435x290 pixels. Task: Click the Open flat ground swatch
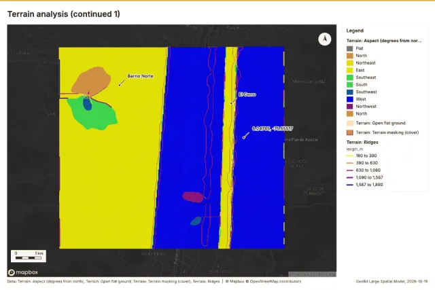coord(350,123)
